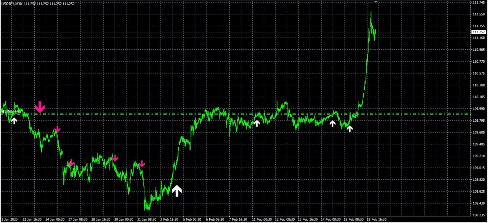Click small magenta arrow above 31 Jan 08:30
The width and height of the screenshot is (491, 223).
(x=142, y=164)
